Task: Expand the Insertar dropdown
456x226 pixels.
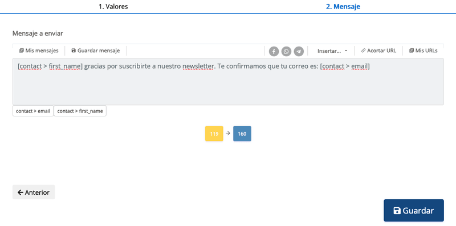Action: 332,51
